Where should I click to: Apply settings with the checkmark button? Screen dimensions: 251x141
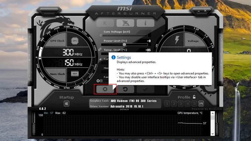point(146,89)
